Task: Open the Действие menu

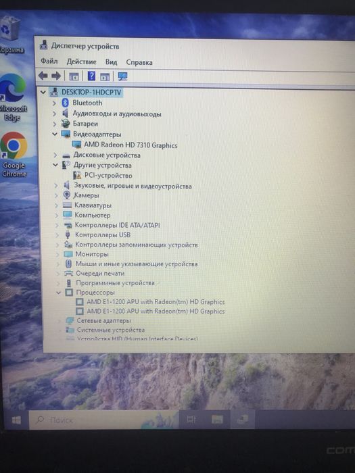Action: click(82, 62)
